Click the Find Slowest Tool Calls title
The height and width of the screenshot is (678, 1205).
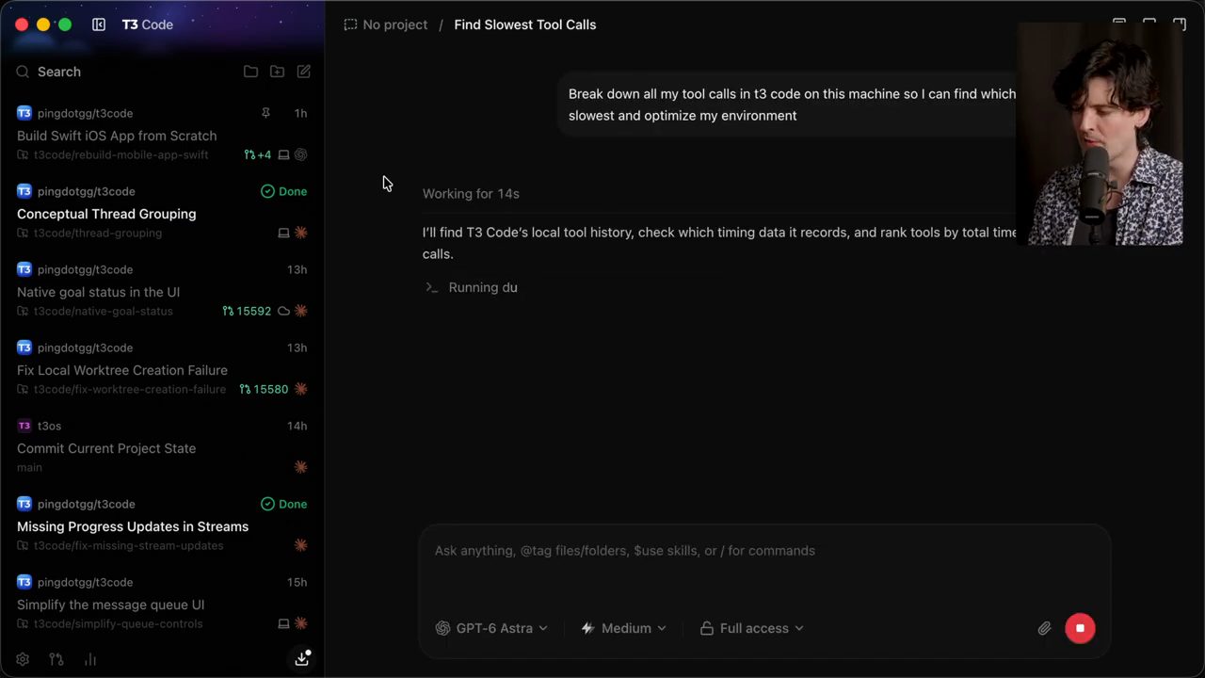coord(525,24)
